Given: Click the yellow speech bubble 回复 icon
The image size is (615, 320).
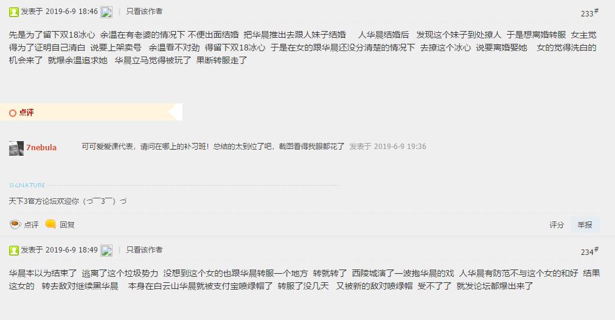Looking at the screenshot, I should click(50, 224).
